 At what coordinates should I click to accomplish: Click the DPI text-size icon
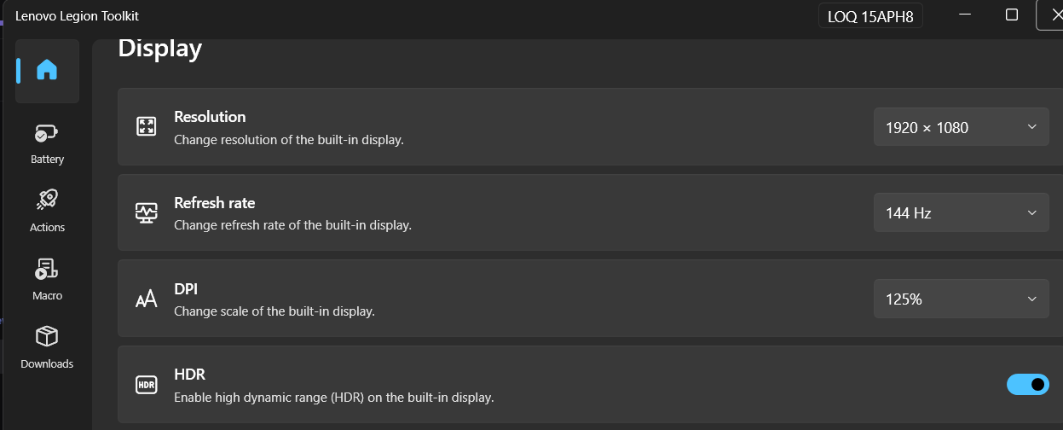pyautogui.click(x=147, y=299)
